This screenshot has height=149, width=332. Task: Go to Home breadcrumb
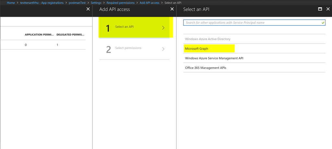11,3
